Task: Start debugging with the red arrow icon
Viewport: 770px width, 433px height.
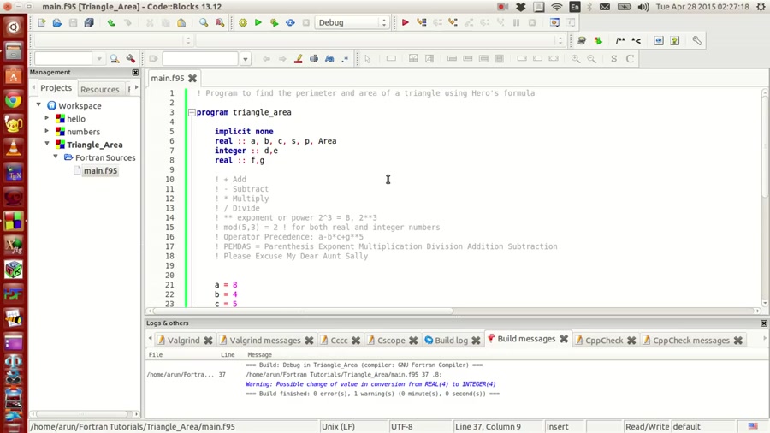Action: click(405, 23)
